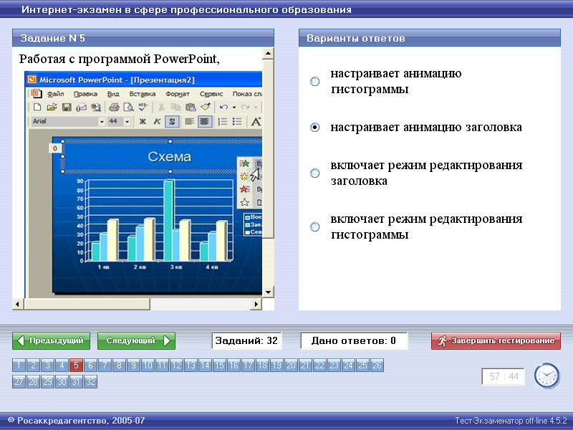Go to question number 1
This screenshot has height=430, width=573.
pos(19,365)
